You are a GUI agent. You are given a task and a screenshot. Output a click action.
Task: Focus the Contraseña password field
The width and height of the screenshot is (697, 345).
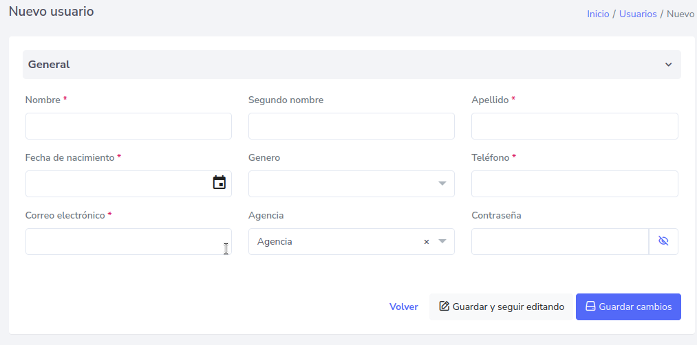click(559, 241)
